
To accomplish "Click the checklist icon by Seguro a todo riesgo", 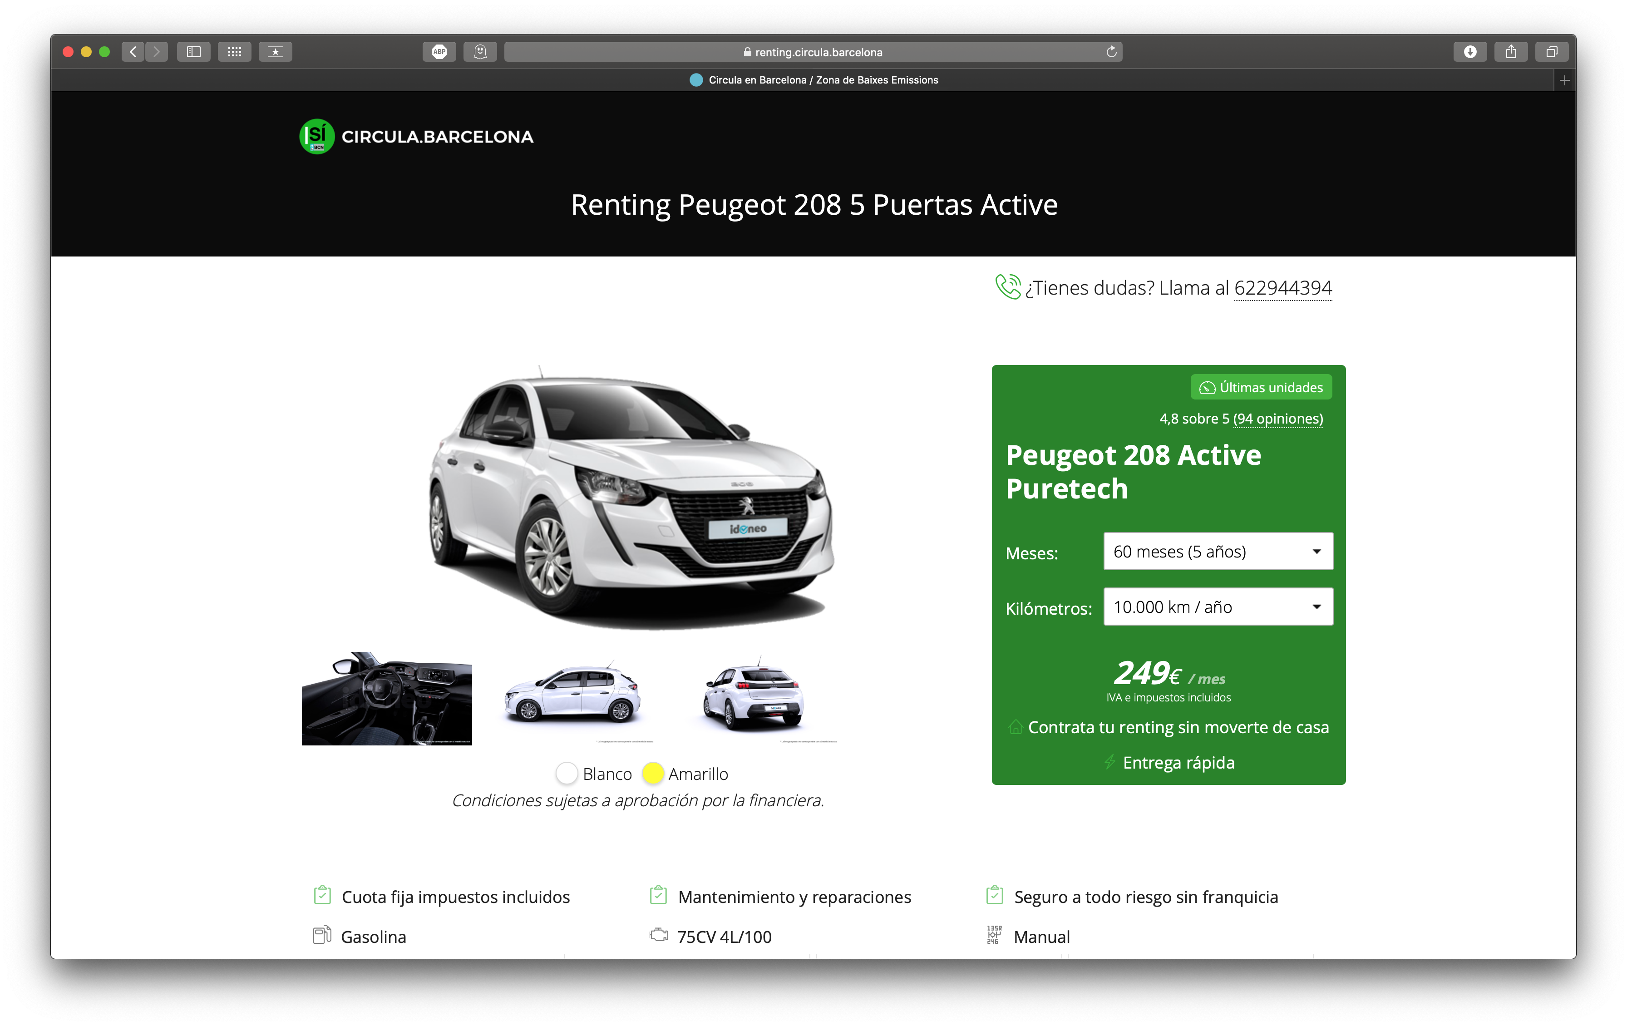I will [995, 896].
